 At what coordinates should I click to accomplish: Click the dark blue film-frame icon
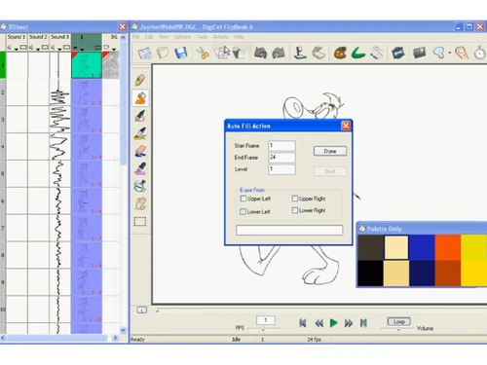pos(398,53)
